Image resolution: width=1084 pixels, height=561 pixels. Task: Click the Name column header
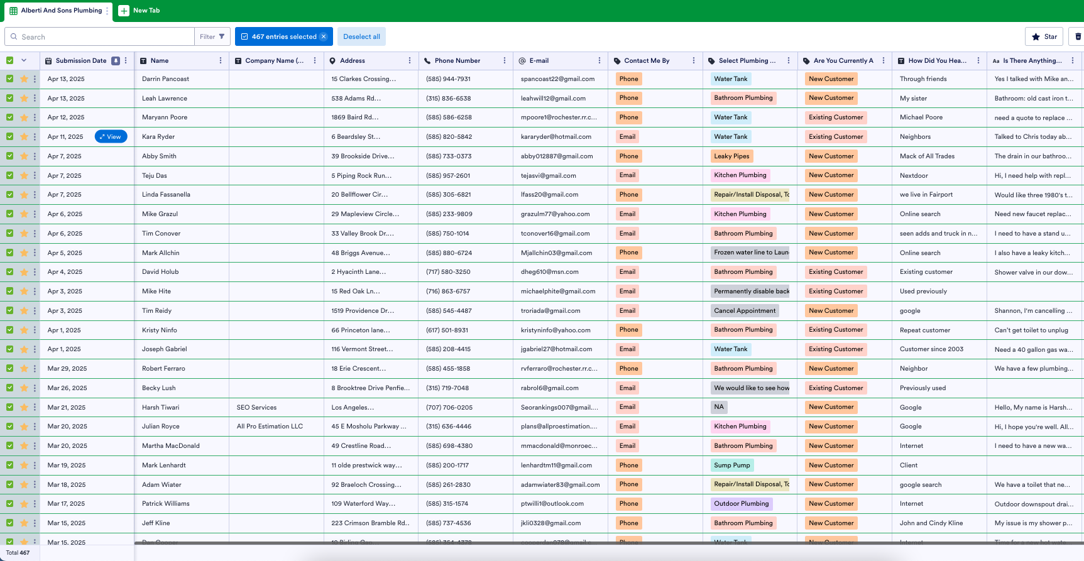(160, 61)
